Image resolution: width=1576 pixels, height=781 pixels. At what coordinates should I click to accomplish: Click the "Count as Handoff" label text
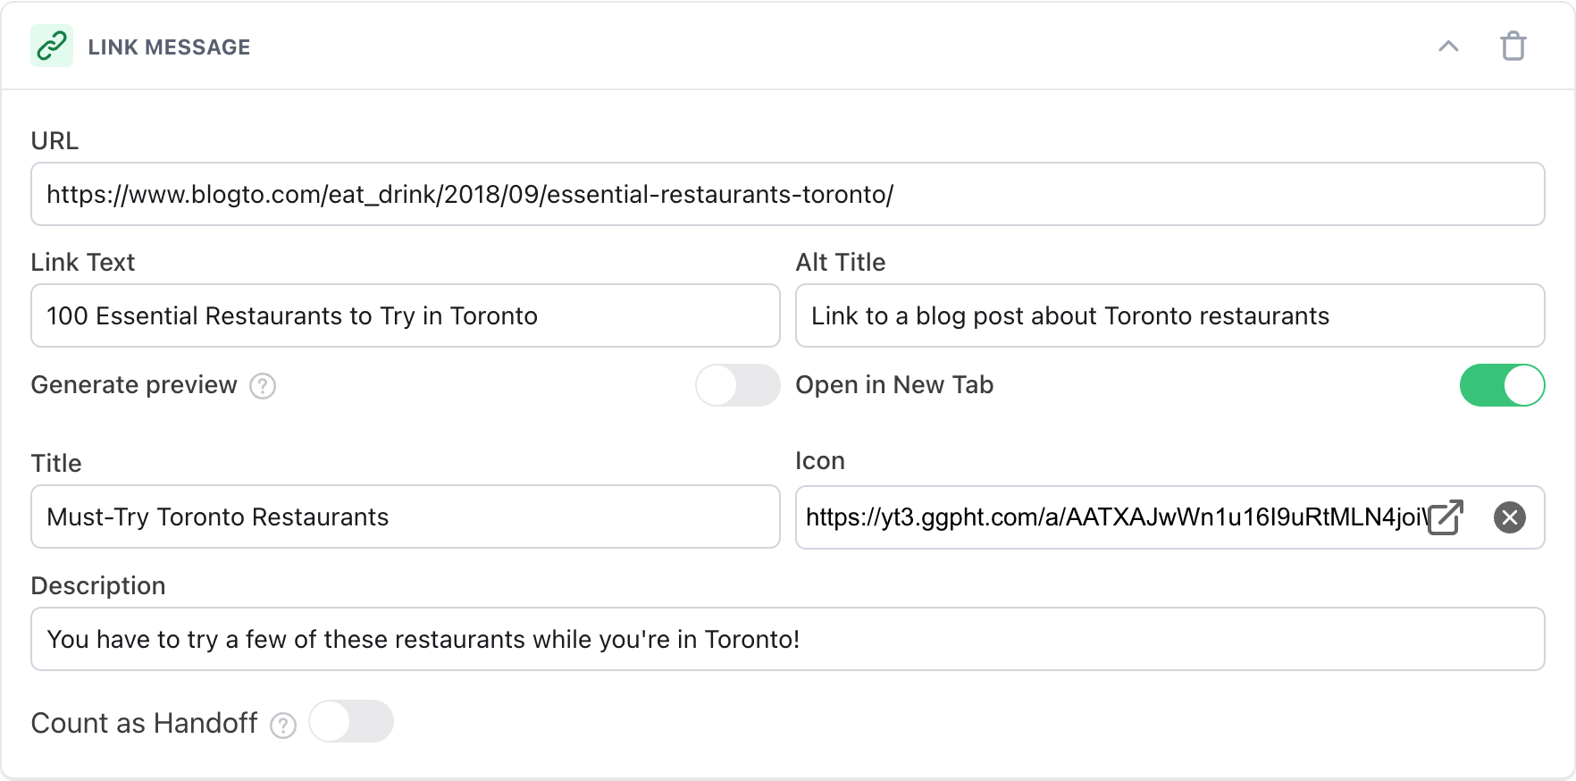(144, 723)
